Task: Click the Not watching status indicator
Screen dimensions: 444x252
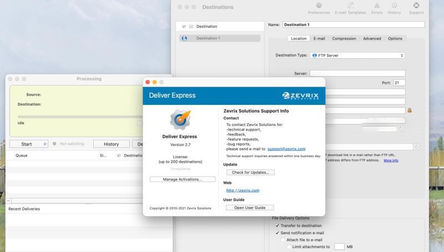Action: (x=54, y=144)
